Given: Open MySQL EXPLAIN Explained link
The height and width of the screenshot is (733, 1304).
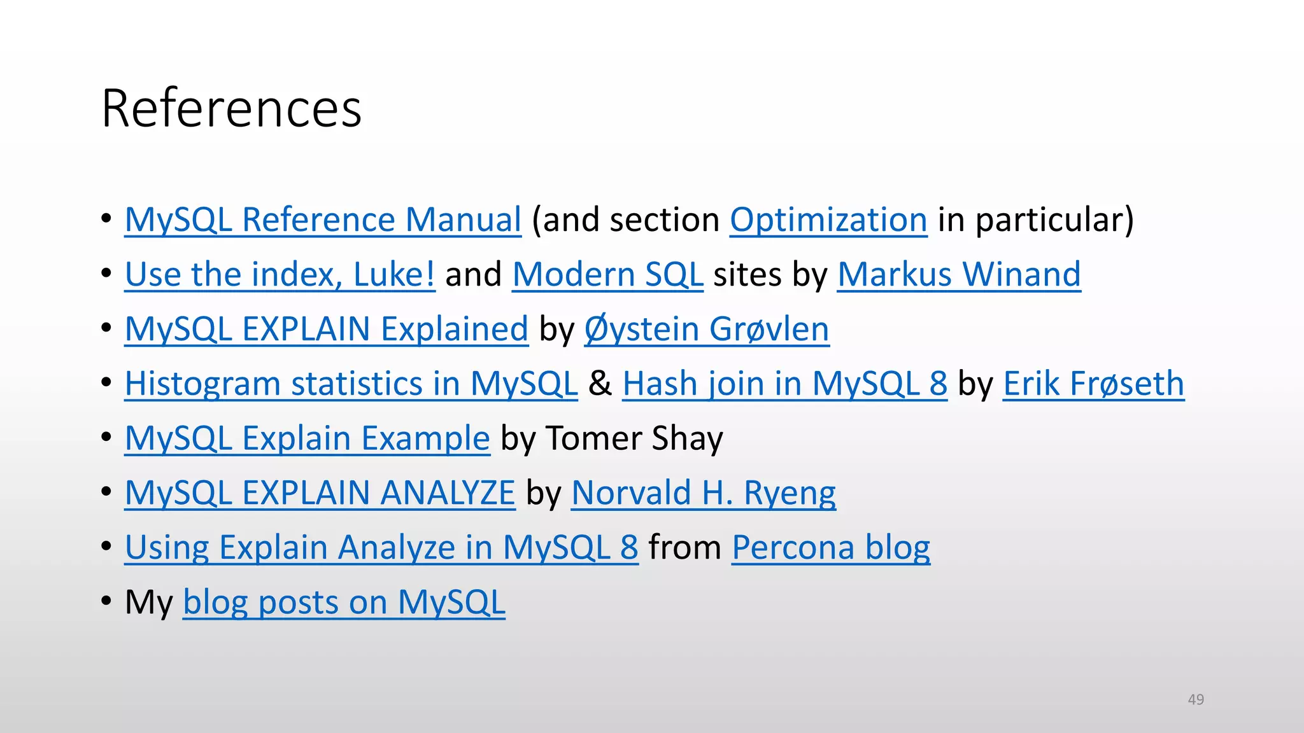Looking at the screenshot, I should [x=327, y=330].
